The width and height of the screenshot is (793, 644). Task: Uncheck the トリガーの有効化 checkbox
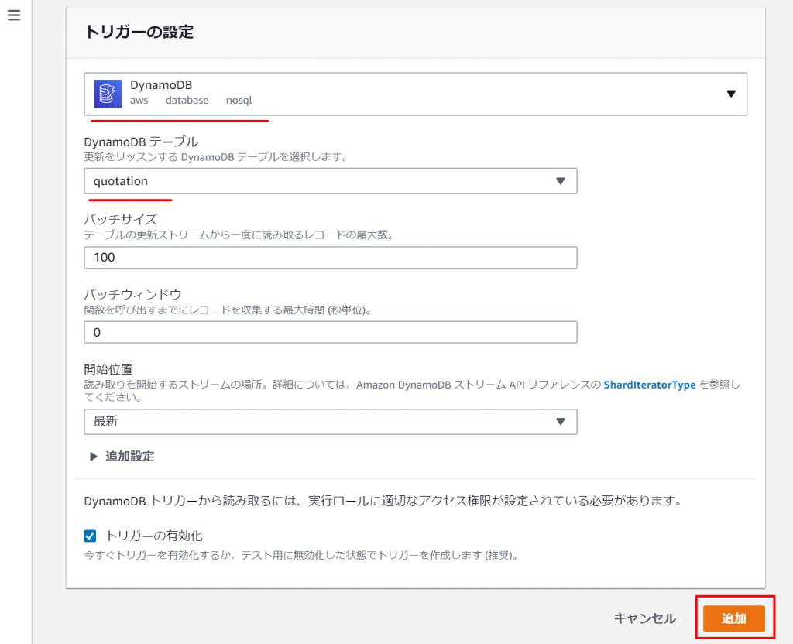click(x=90, y=536)
